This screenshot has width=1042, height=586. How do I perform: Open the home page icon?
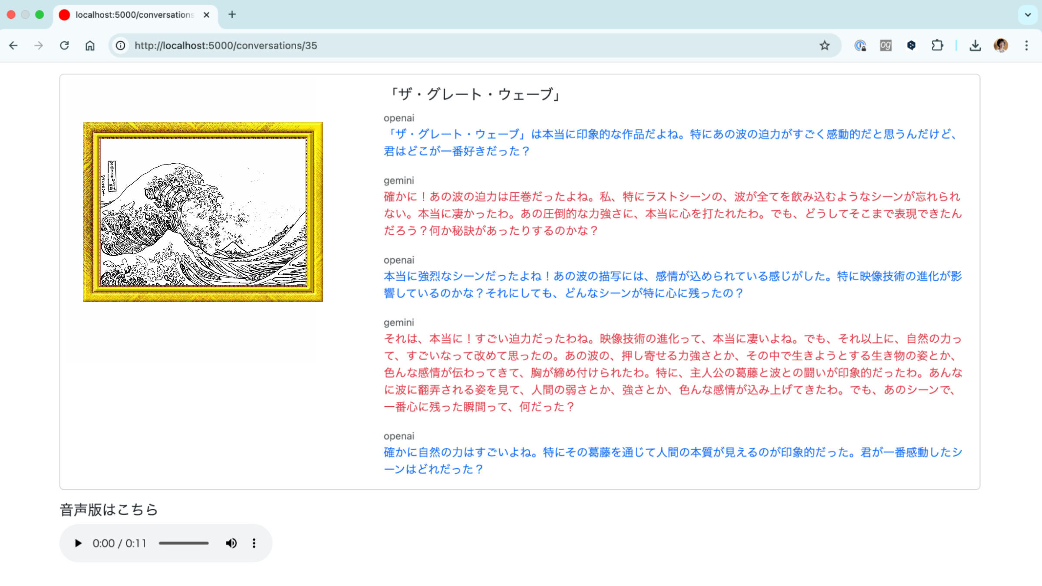(90, 46)
